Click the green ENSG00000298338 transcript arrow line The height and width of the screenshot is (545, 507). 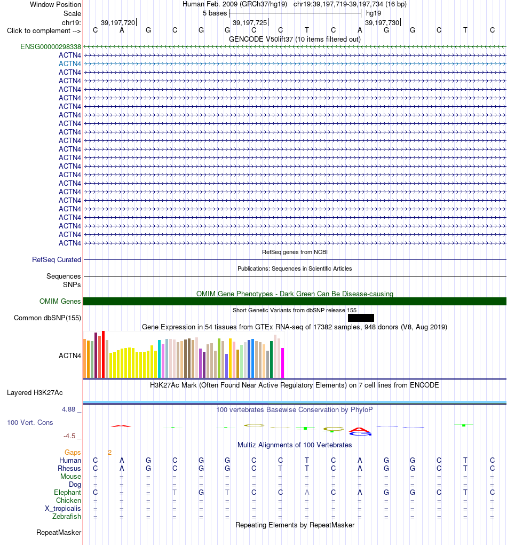coord(295,46)
